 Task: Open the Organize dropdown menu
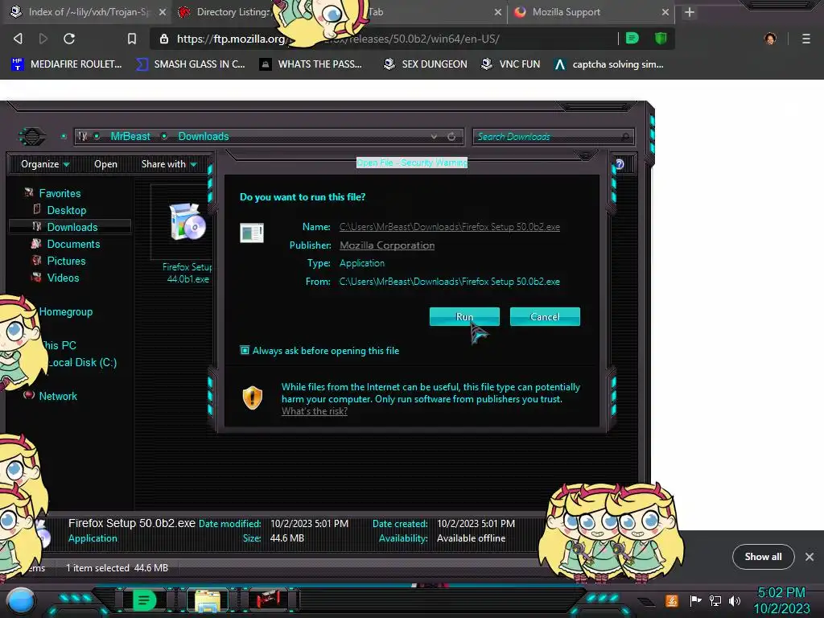tap(45, 164)
